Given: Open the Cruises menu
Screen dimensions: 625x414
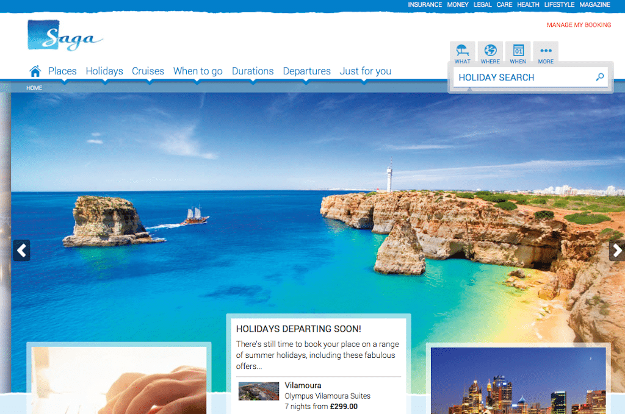Looking at the screenshot, I should point(148,71).
